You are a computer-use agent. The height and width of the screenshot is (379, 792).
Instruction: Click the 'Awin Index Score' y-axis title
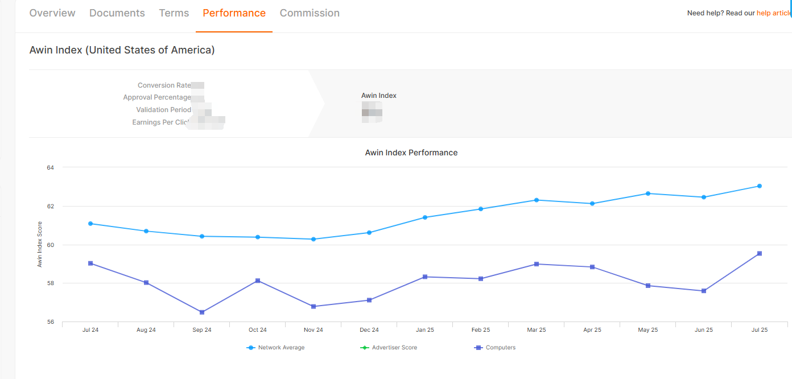[40, 244]
